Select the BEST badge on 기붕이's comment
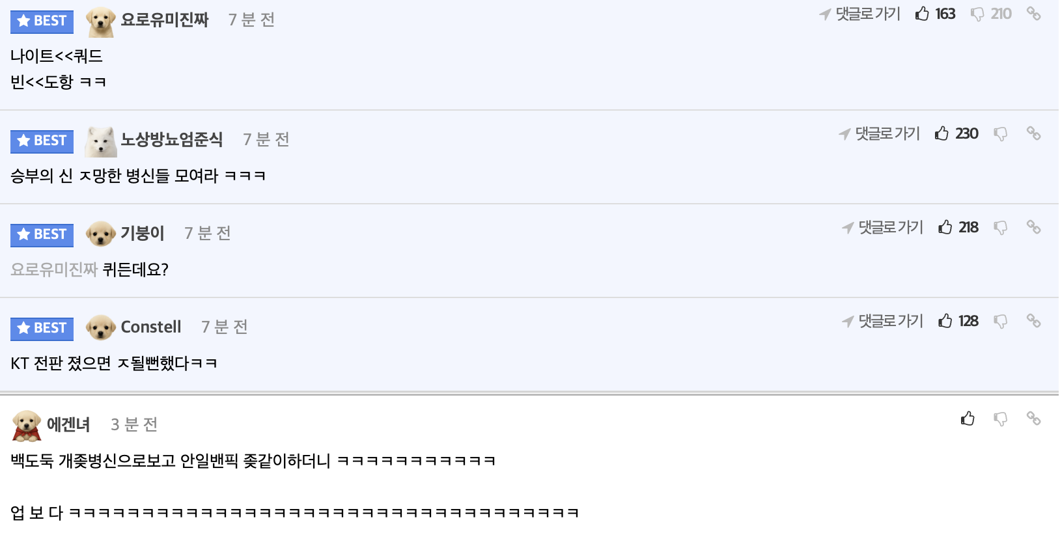 [x=42, y=235]
